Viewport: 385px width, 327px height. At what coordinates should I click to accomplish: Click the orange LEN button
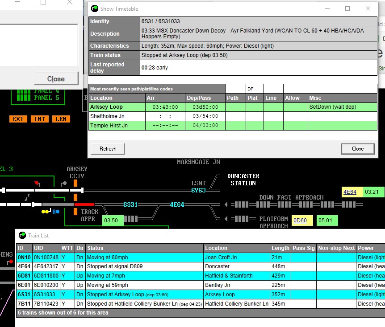coord(61,119)
